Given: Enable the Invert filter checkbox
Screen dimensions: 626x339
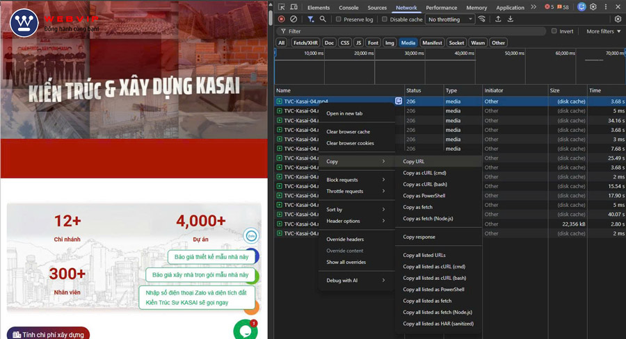Looking at the screenshot, I should tap(554, 31).
